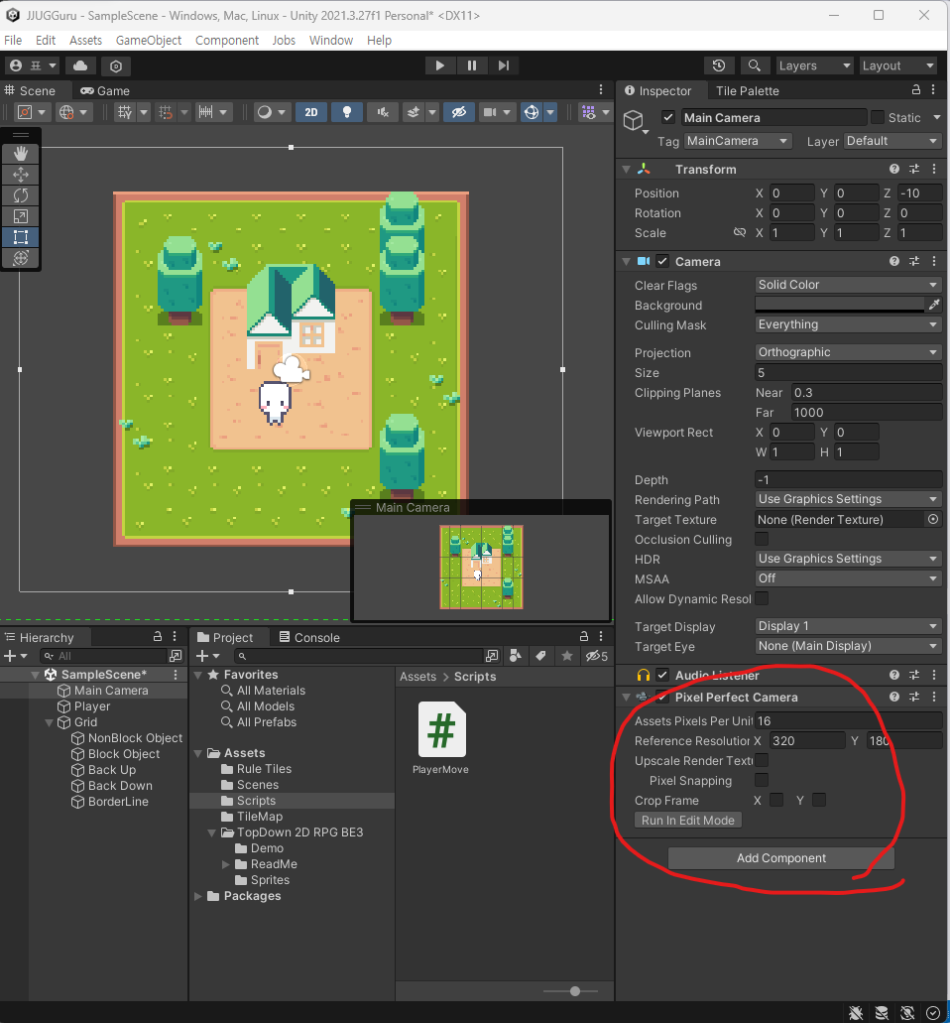
Task: Select the Rect Transform tool
Action: click(x=21, y=236)
